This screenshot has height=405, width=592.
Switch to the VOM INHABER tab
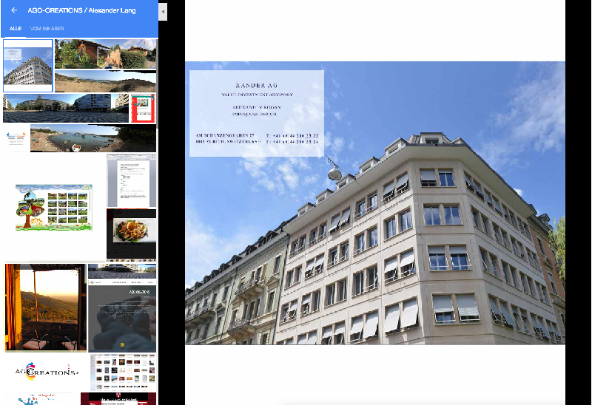tap(47, 29)
